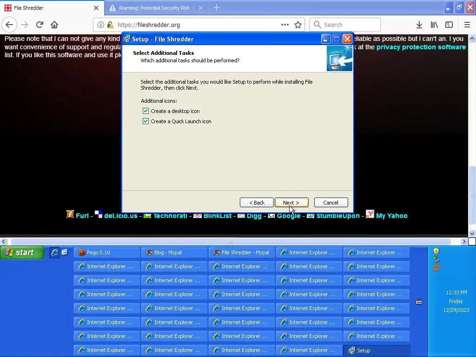Click the keyboard icon near the clock
Image resolution: width=476 pixels, height=357 pixels.
419,302
